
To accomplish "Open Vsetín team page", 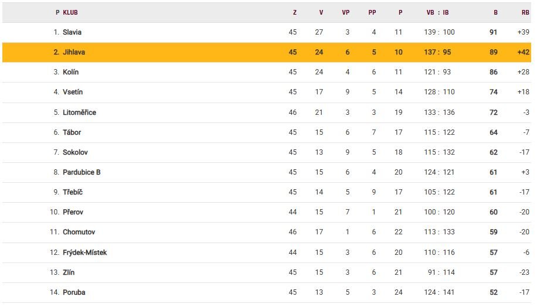I will coord(73,92).
